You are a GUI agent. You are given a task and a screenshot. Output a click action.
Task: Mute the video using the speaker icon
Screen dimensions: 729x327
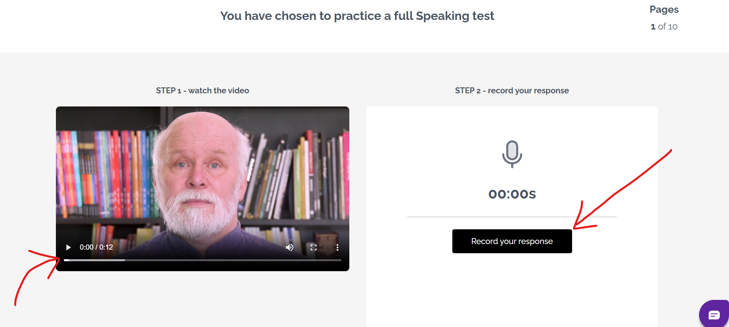point(289,247)
